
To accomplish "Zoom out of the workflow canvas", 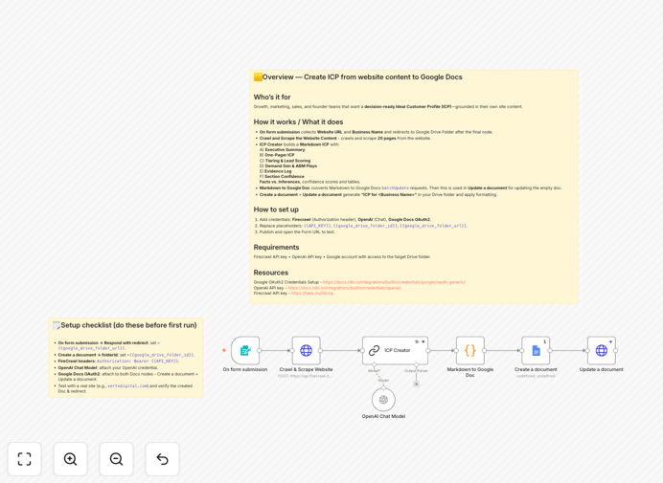I will (116, 459).
